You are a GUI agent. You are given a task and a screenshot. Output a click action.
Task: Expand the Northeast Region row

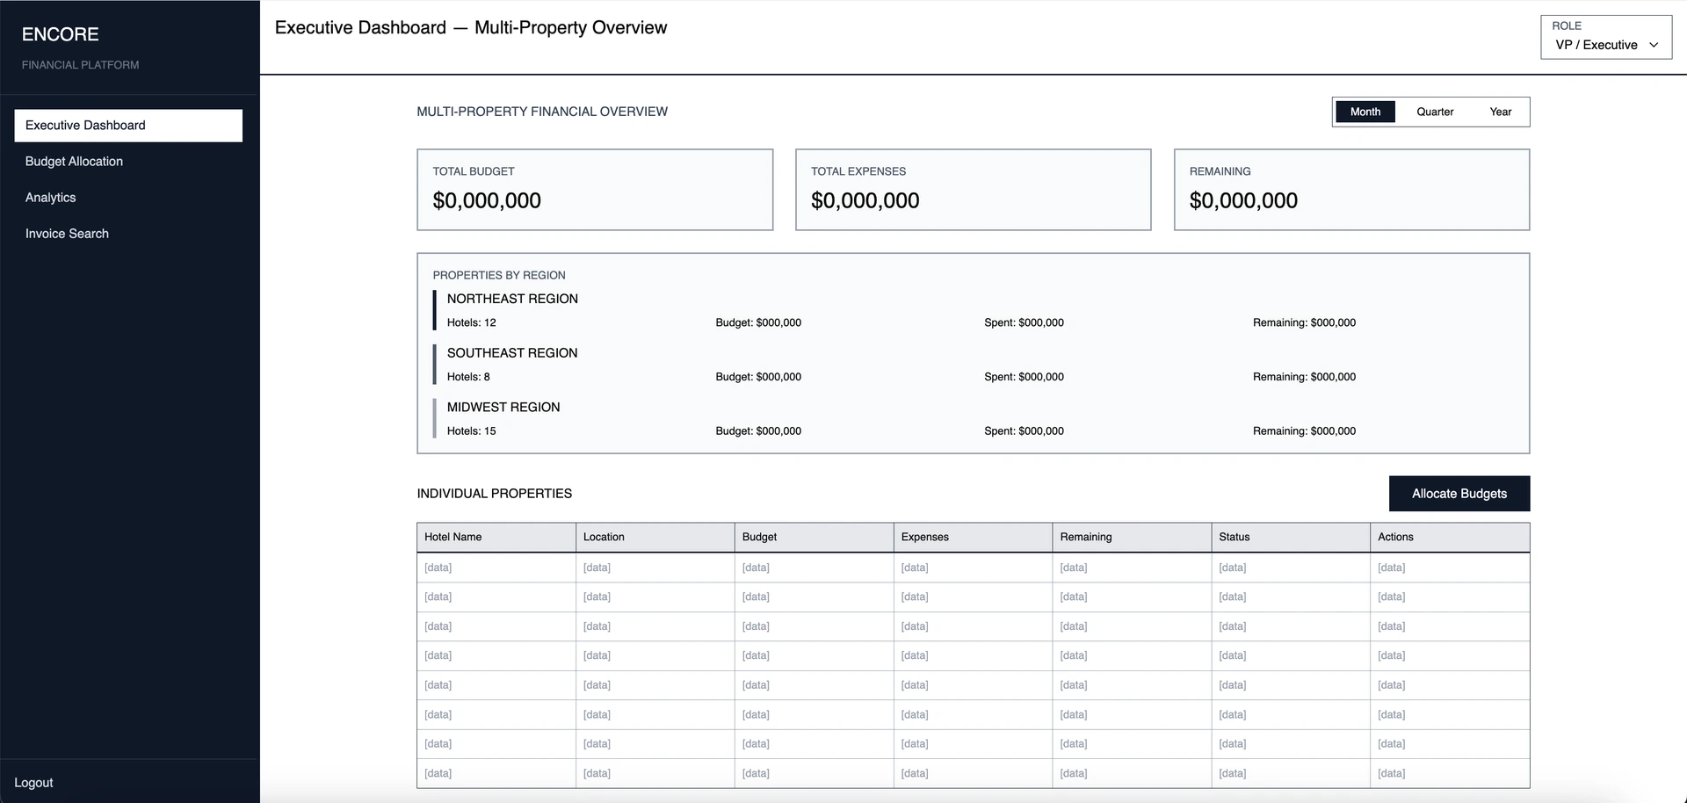[512, 299]
